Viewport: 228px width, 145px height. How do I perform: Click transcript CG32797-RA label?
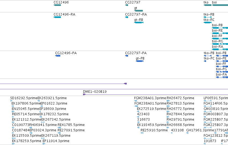pos(136,14)
